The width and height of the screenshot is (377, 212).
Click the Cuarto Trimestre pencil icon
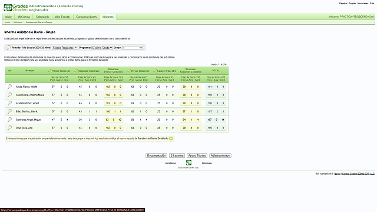coord(155,71)
